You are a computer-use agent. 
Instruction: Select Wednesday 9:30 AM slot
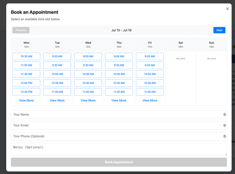click(x=88, y=65)
